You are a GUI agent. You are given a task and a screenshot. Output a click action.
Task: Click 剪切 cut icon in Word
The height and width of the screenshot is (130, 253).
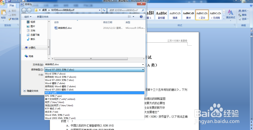point(12,11)
